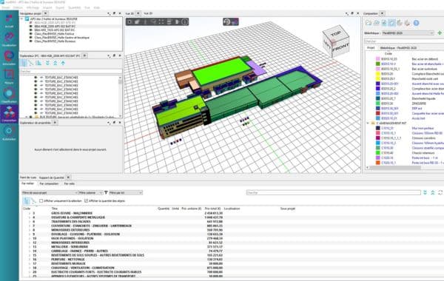Click the TOP face of the view cube
This screenshot has height=281, width=444.
click(x=336, y=34)
